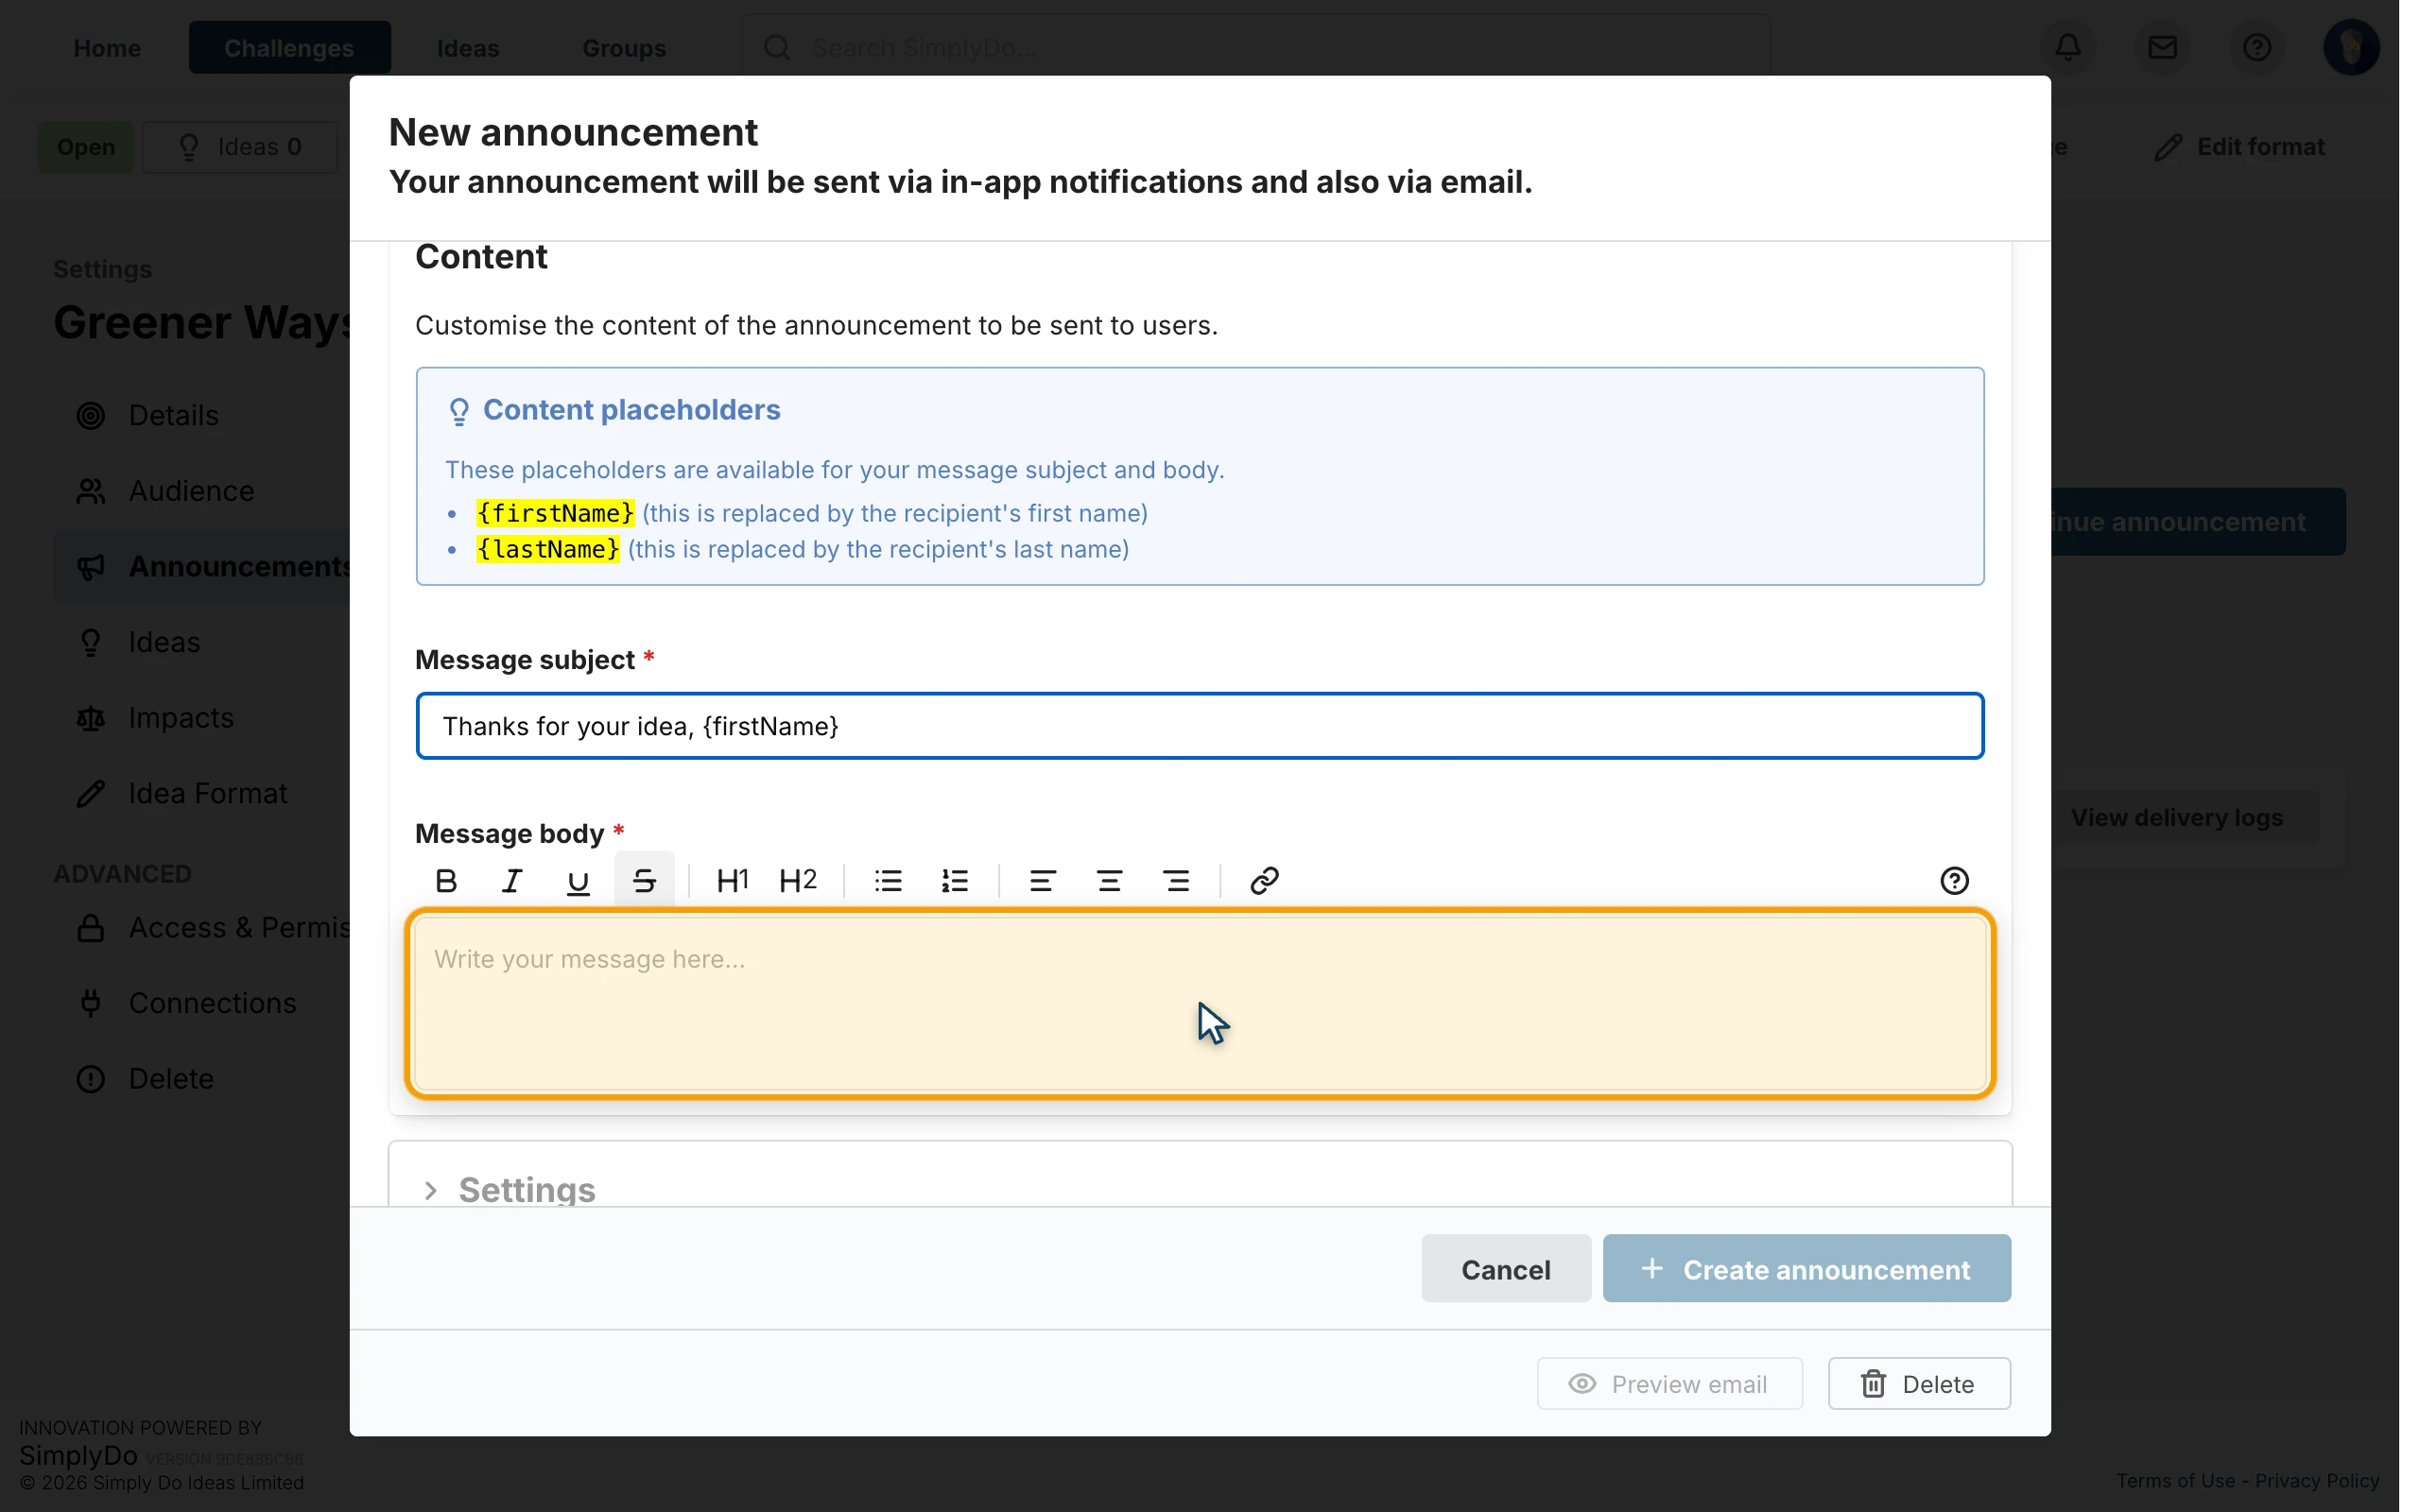The height and width of the screenshot is (1512, 2420).
Task: Insert a numbered list
Action: pos(954,881)
